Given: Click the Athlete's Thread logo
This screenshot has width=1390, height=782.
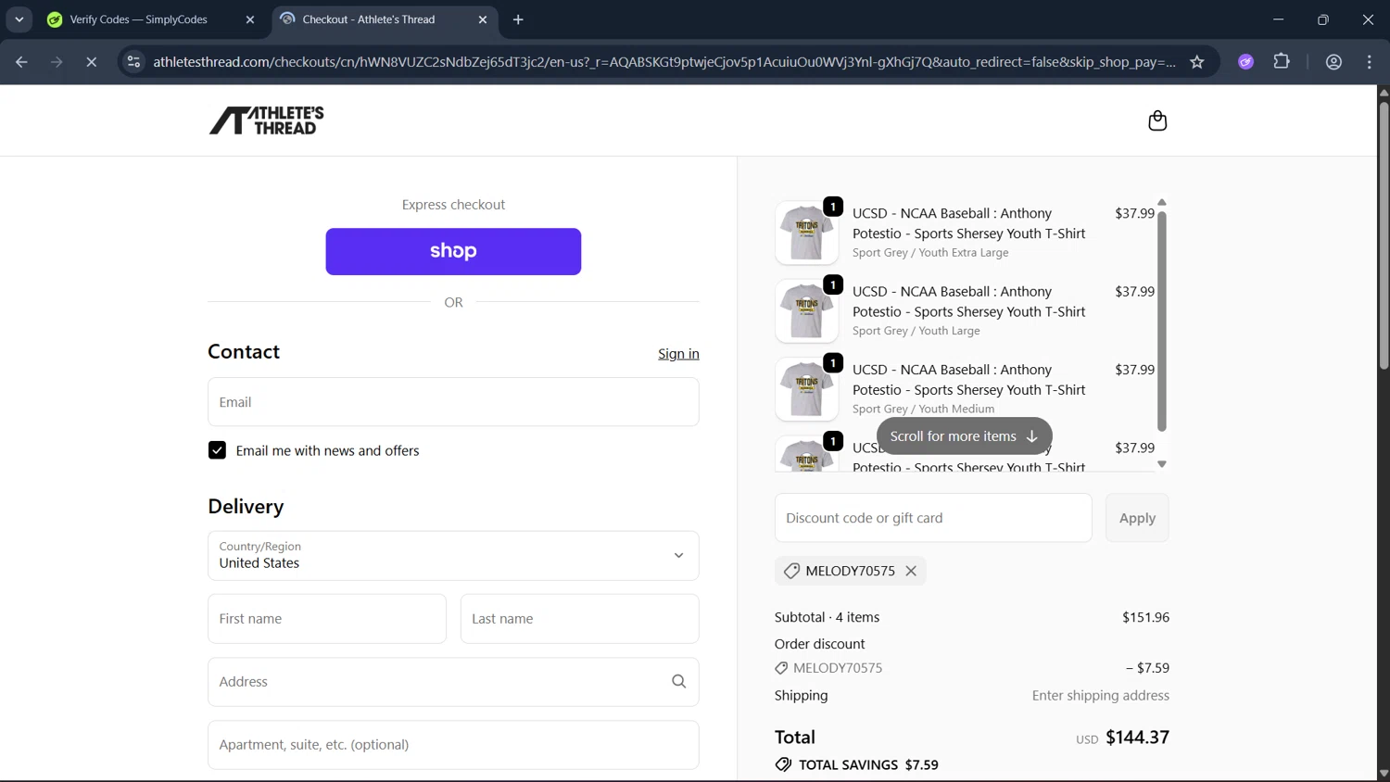Looking at the screenshot, I should tap(267, 120).
